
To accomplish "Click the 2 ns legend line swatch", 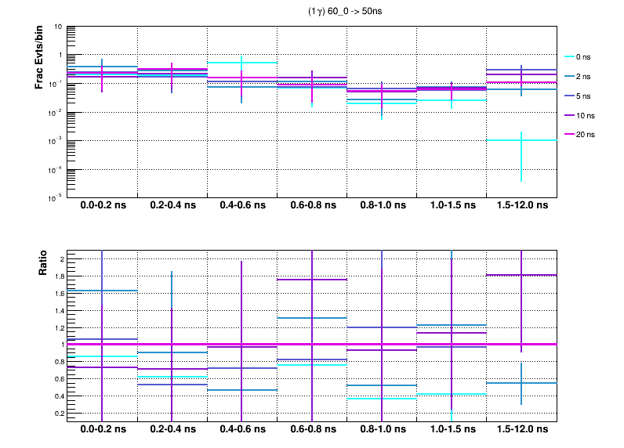I will tap(569, 76).
